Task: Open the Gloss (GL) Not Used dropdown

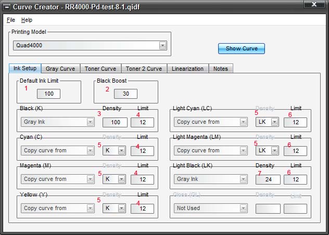Action: click(243, 208)
